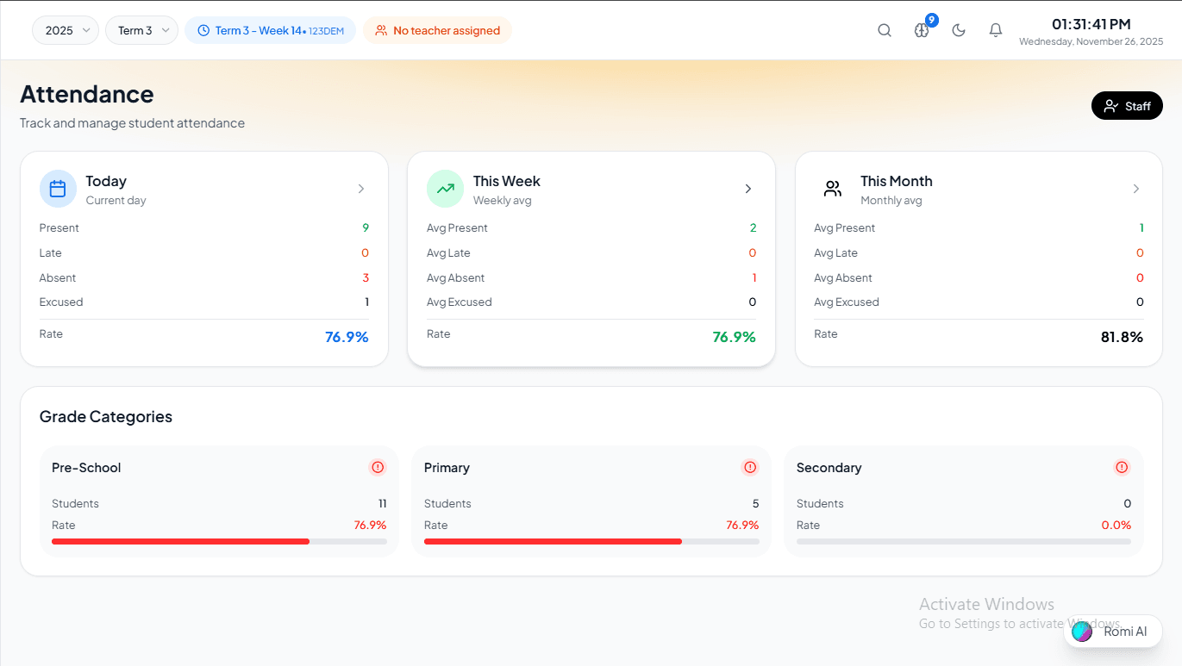Image resolution: width=1182 pixels, height=666 pixels.
Task: Open the AI brain icon with badge 9
Action: [922, 31]
